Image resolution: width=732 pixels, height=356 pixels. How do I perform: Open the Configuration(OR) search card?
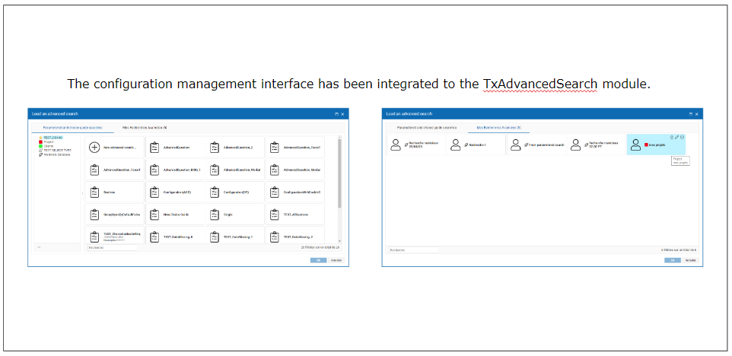coord(235,192)
